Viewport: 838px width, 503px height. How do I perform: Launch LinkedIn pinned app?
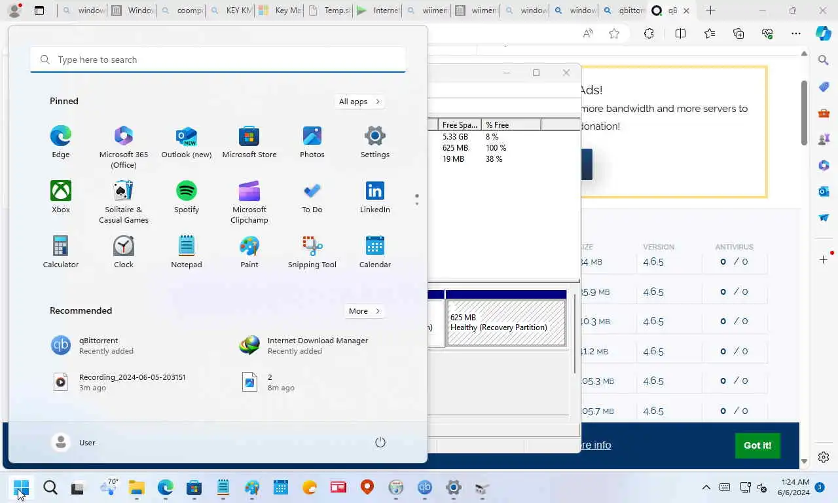[x=375, y=197]
